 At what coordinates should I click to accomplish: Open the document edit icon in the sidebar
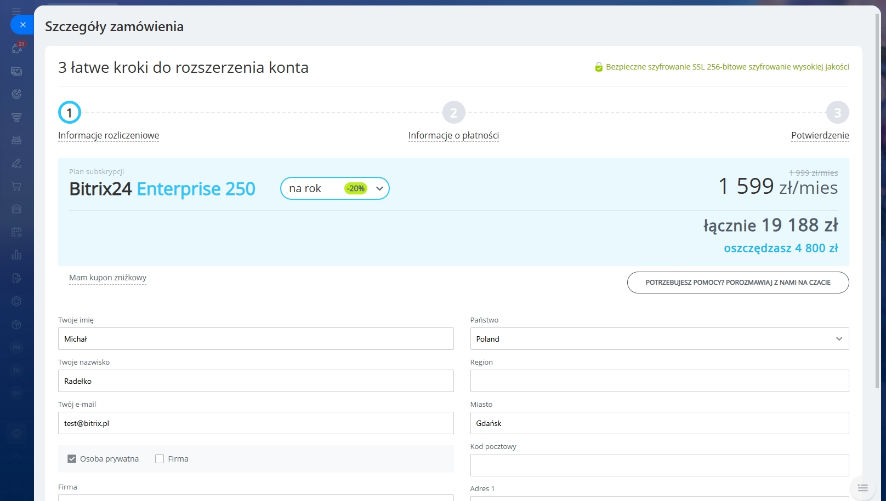click(x=16, y=278)
